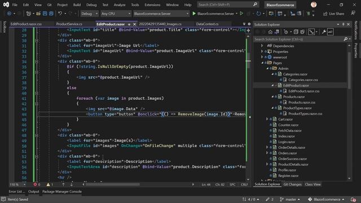Image resolution: width=361 pixels, height=203 pixels.
Task: Click the split editor plus icon
Action: click(x=248, y=30)
